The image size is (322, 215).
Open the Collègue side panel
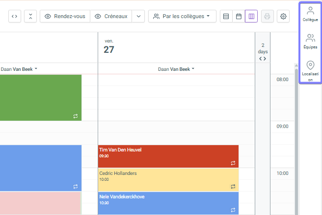[x=310, y=14]
